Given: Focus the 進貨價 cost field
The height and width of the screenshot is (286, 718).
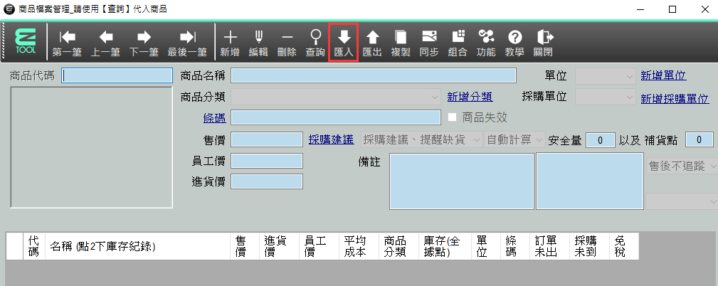Looking at the screenshot, I should (x=267, y=181).
